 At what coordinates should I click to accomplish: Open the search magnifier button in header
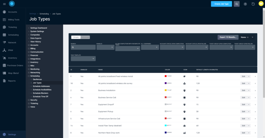click(237, 4)
